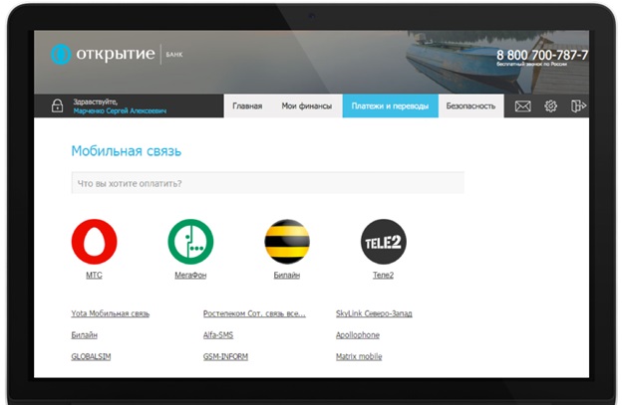This screenshot has width=622, height=405.
Task: Open the Билайн link below Yota
Action: pyautogui.click(x=84, y=335)
